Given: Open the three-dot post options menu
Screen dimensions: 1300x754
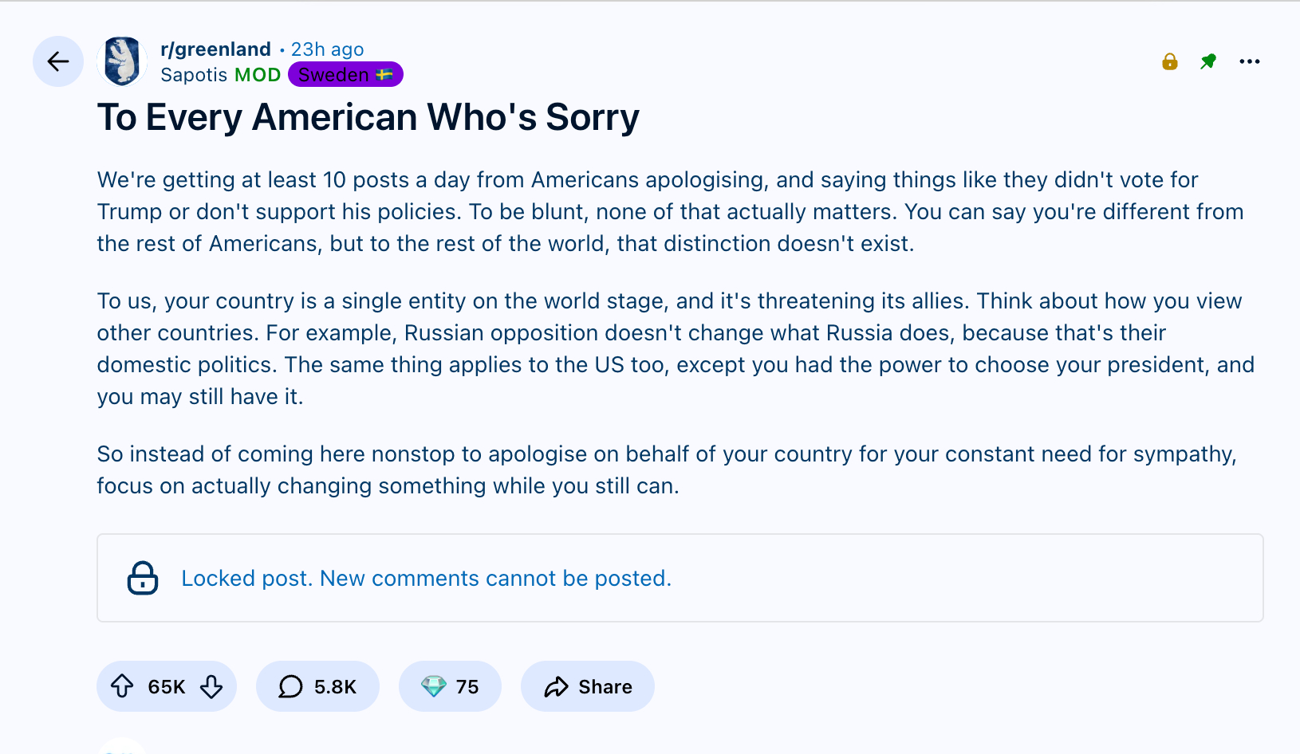Looking at the screenshot, I should (x=1250, y=61).
